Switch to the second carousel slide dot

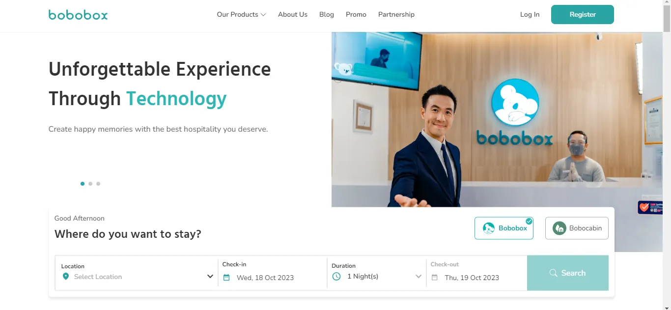click(x=90, y=184)
